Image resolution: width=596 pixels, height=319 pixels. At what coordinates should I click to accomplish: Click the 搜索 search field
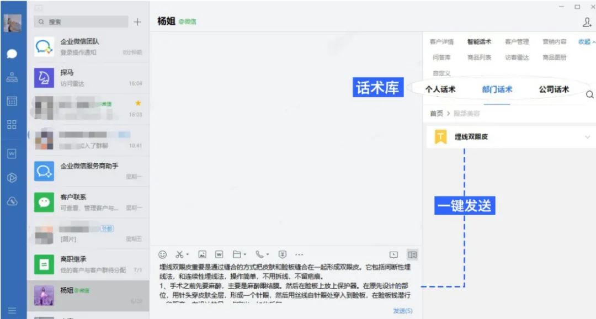click(x=83, y=22)
